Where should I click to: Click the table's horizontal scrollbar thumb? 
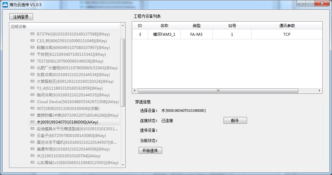[x=218, y=91]
